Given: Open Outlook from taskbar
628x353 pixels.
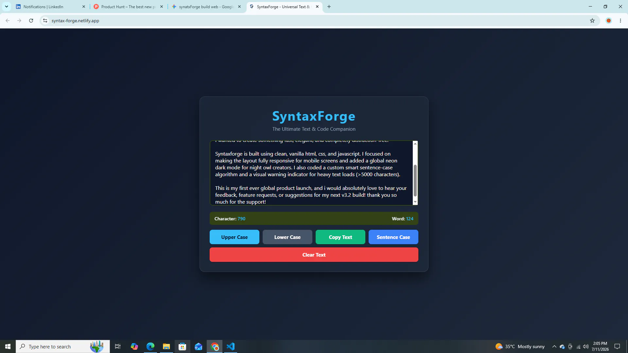Looking at the screenshot, I should pyautogui.click(x=199, y=346).
